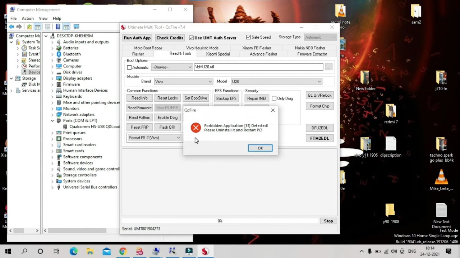The height and width of the screenshot is (258, 460).
Task: Enable the Automatic boot option checkbox
Action: 129,67
